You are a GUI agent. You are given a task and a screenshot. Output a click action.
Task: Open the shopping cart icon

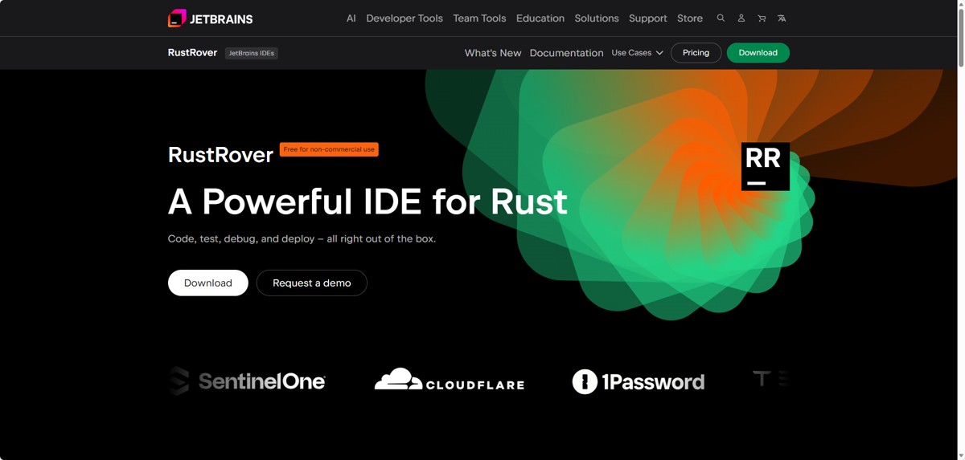point(762,18)
